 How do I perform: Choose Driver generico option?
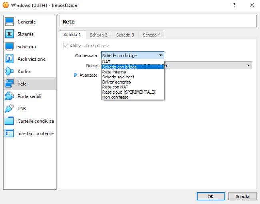pyautogui.click(x=133, y=82)
